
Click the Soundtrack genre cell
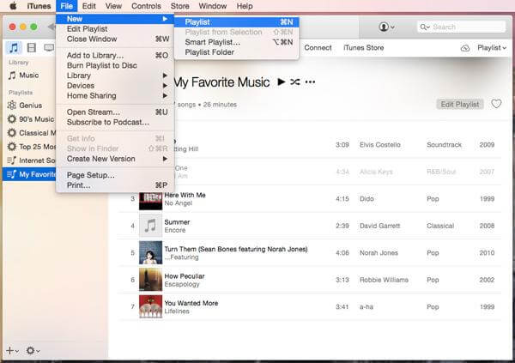(444, 145)
